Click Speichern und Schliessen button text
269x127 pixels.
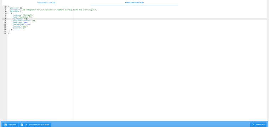pos(39,125)
